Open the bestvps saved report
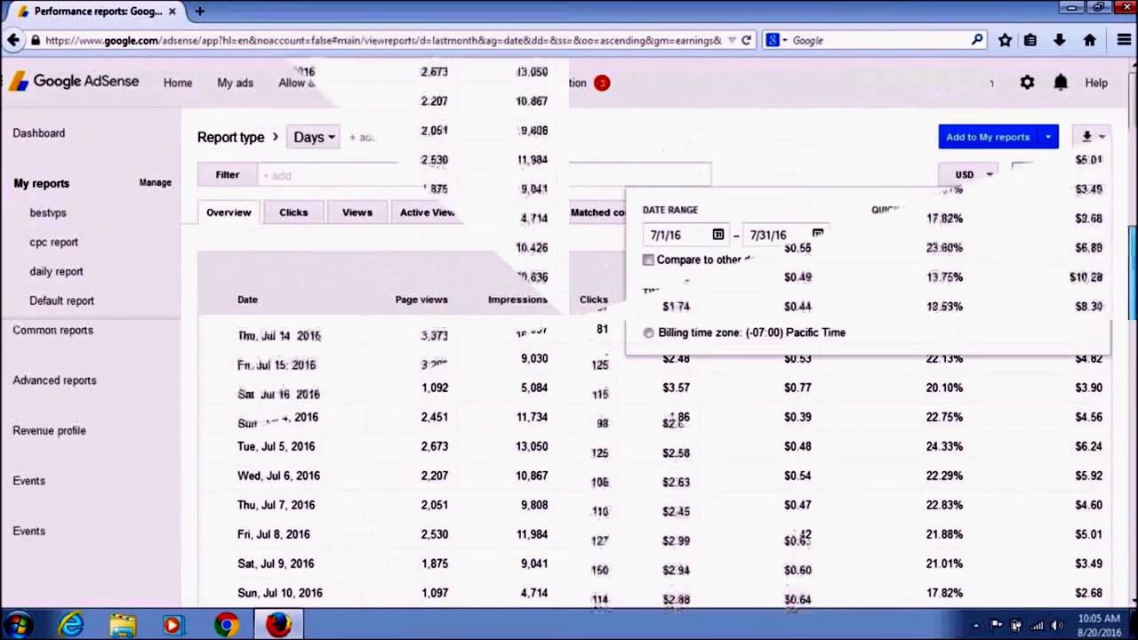1138x640 pixels. [48, 212]
